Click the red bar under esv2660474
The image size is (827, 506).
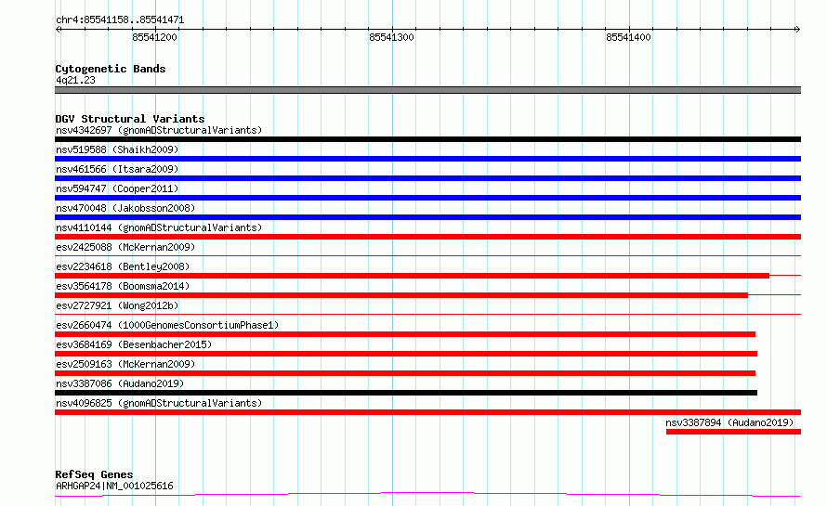[x=405, y=334]
